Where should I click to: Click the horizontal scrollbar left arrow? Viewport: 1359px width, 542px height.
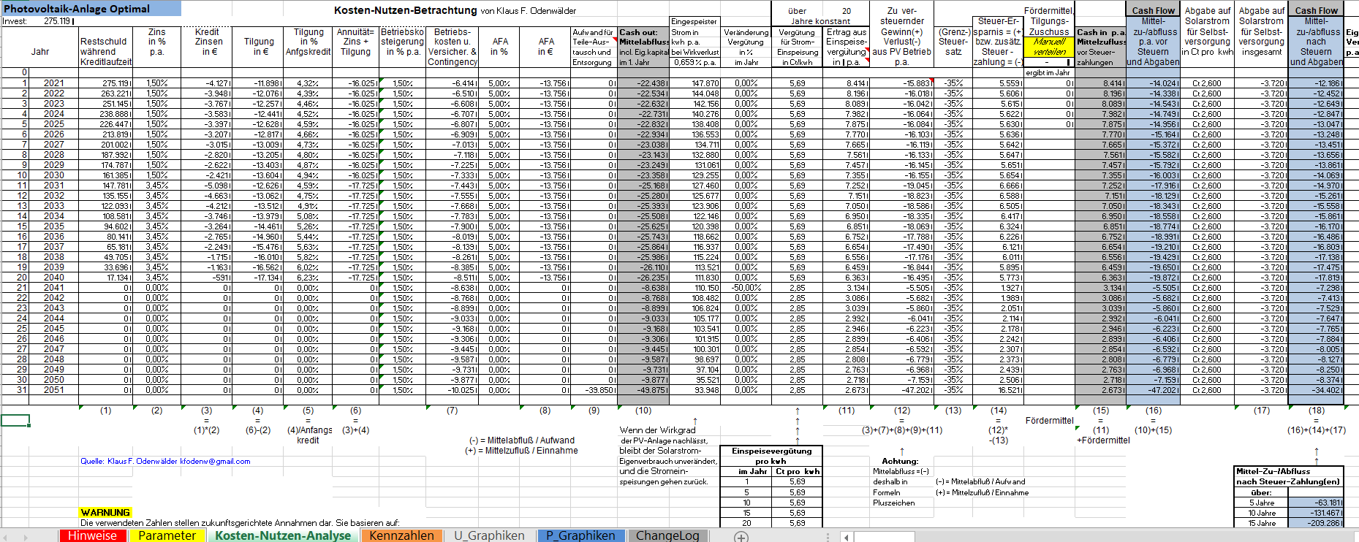pos(847,537)
